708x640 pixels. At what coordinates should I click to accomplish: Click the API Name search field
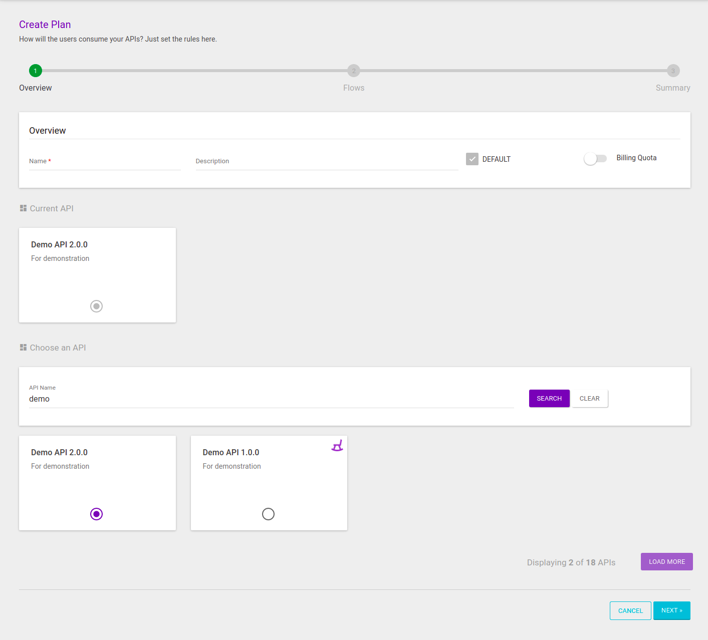tap(271, 399)
